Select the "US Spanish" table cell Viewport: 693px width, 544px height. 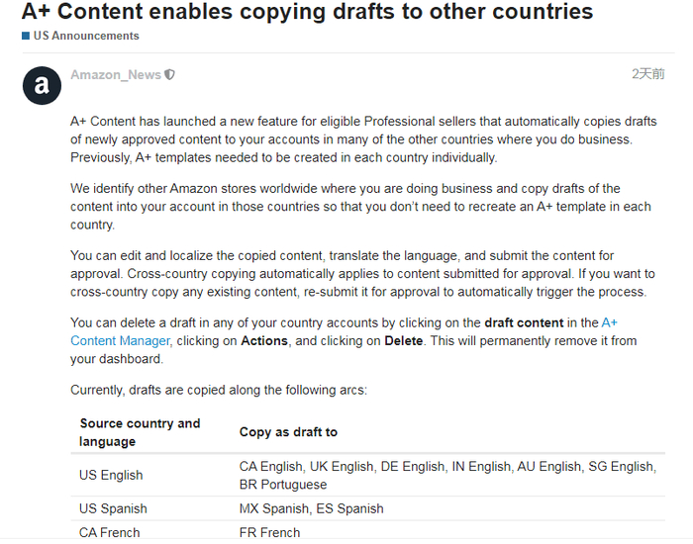[x=113, y=508]
